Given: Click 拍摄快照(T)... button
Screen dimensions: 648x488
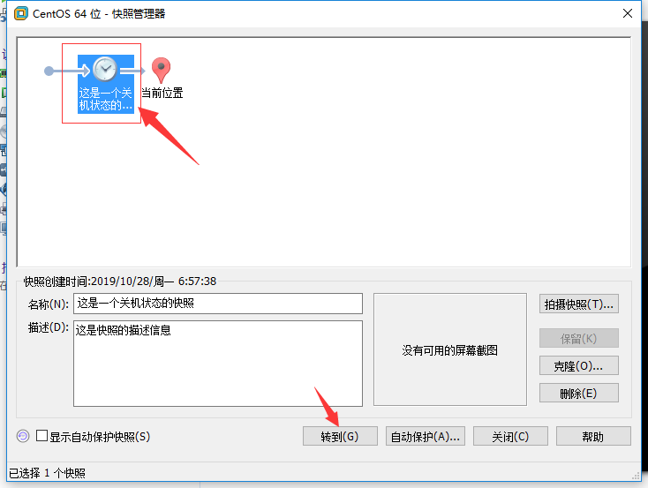Looking at the screenshot, I should pyautogui.click(x=578, y=304).
